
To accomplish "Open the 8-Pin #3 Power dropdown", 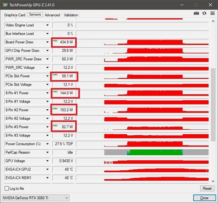I will pyautogui.click(x=47, y=127).
